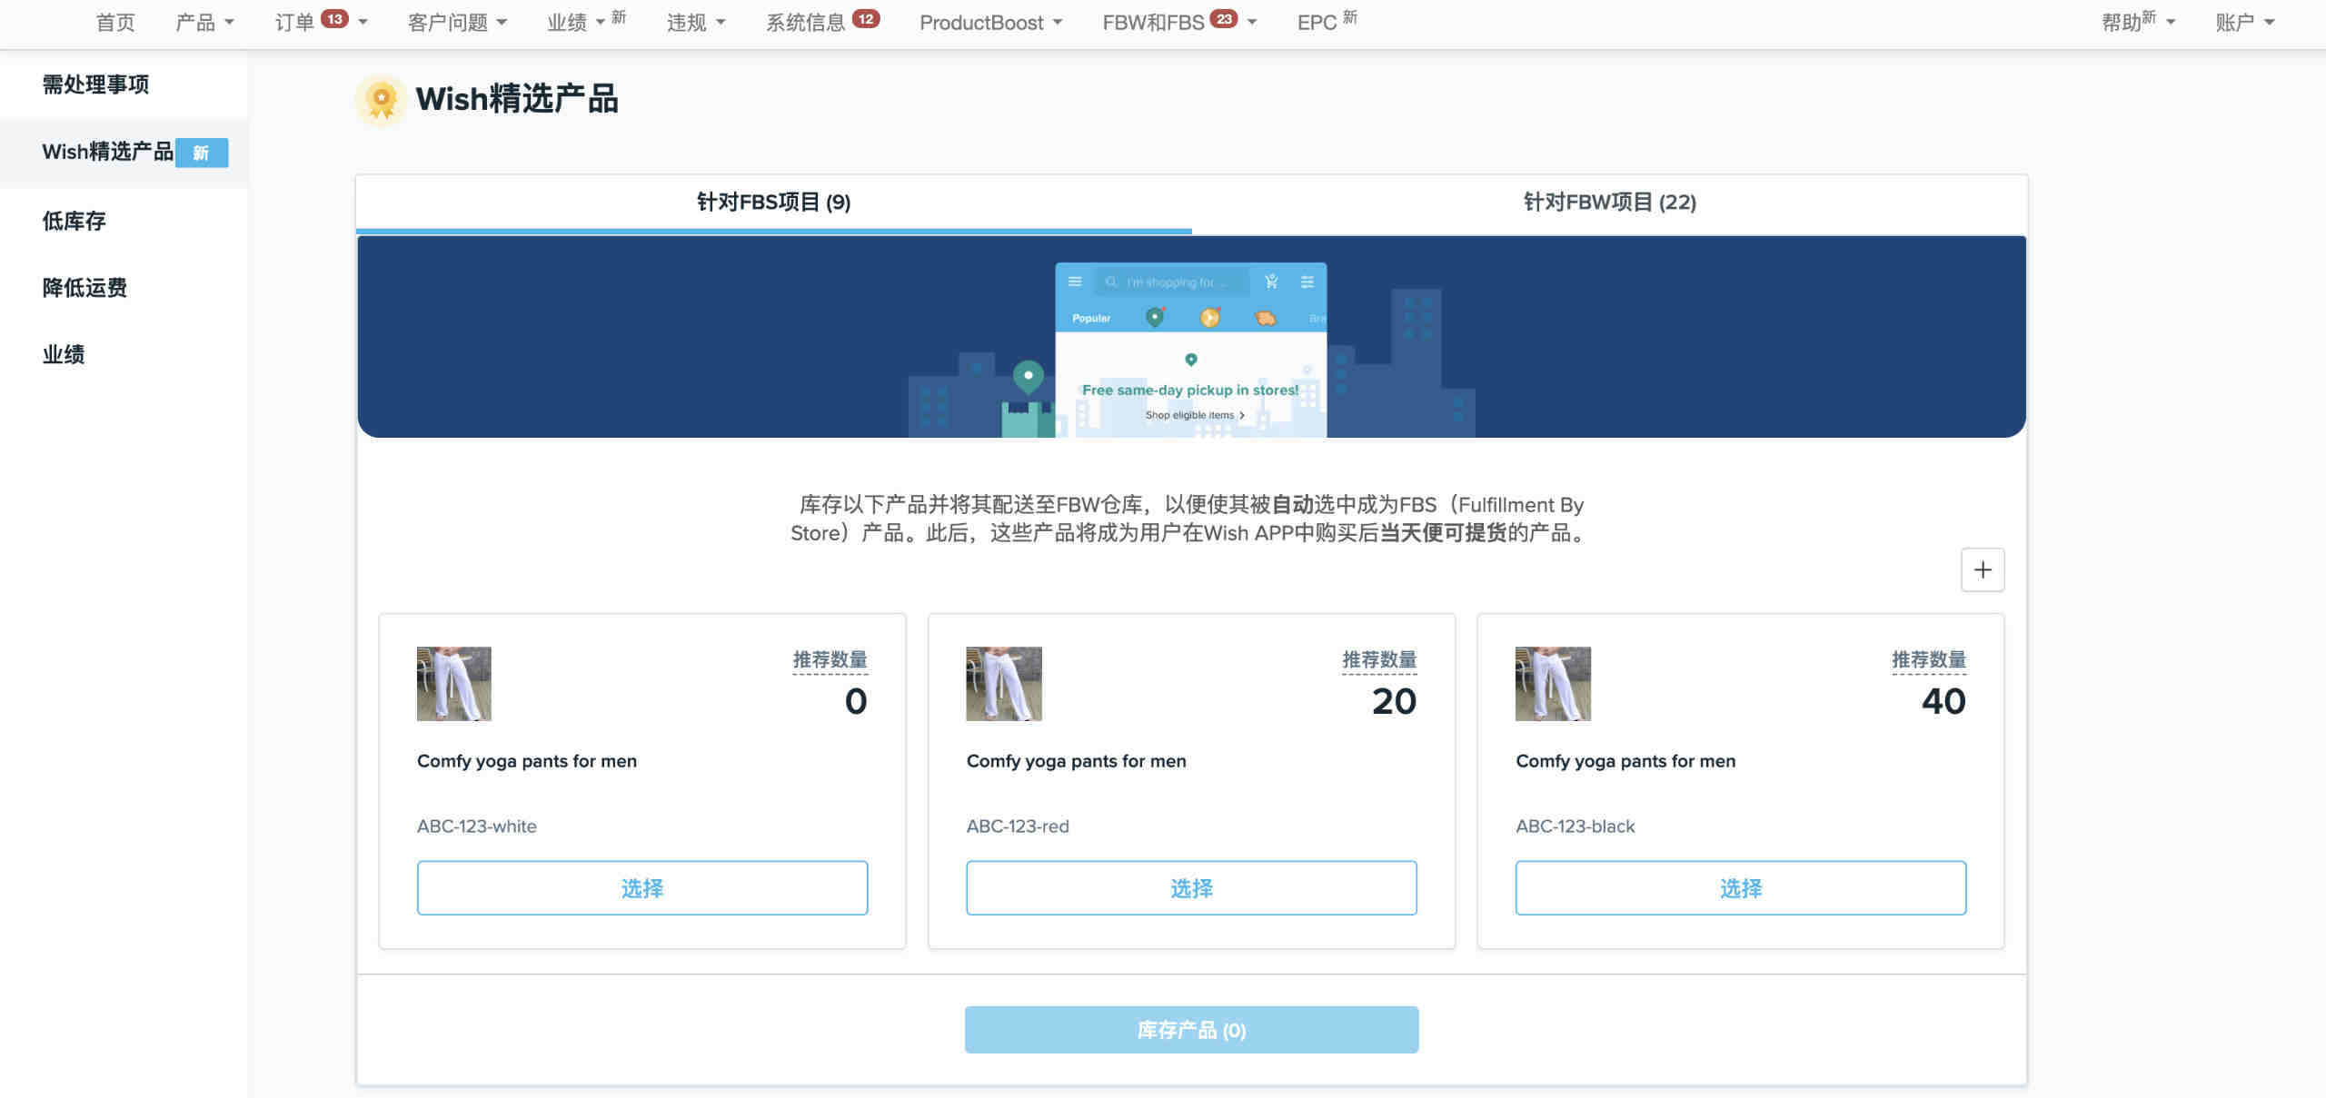Click the recommended quantity value 20
The height and width of the screenshot is (1098, 2326).
1394,701
